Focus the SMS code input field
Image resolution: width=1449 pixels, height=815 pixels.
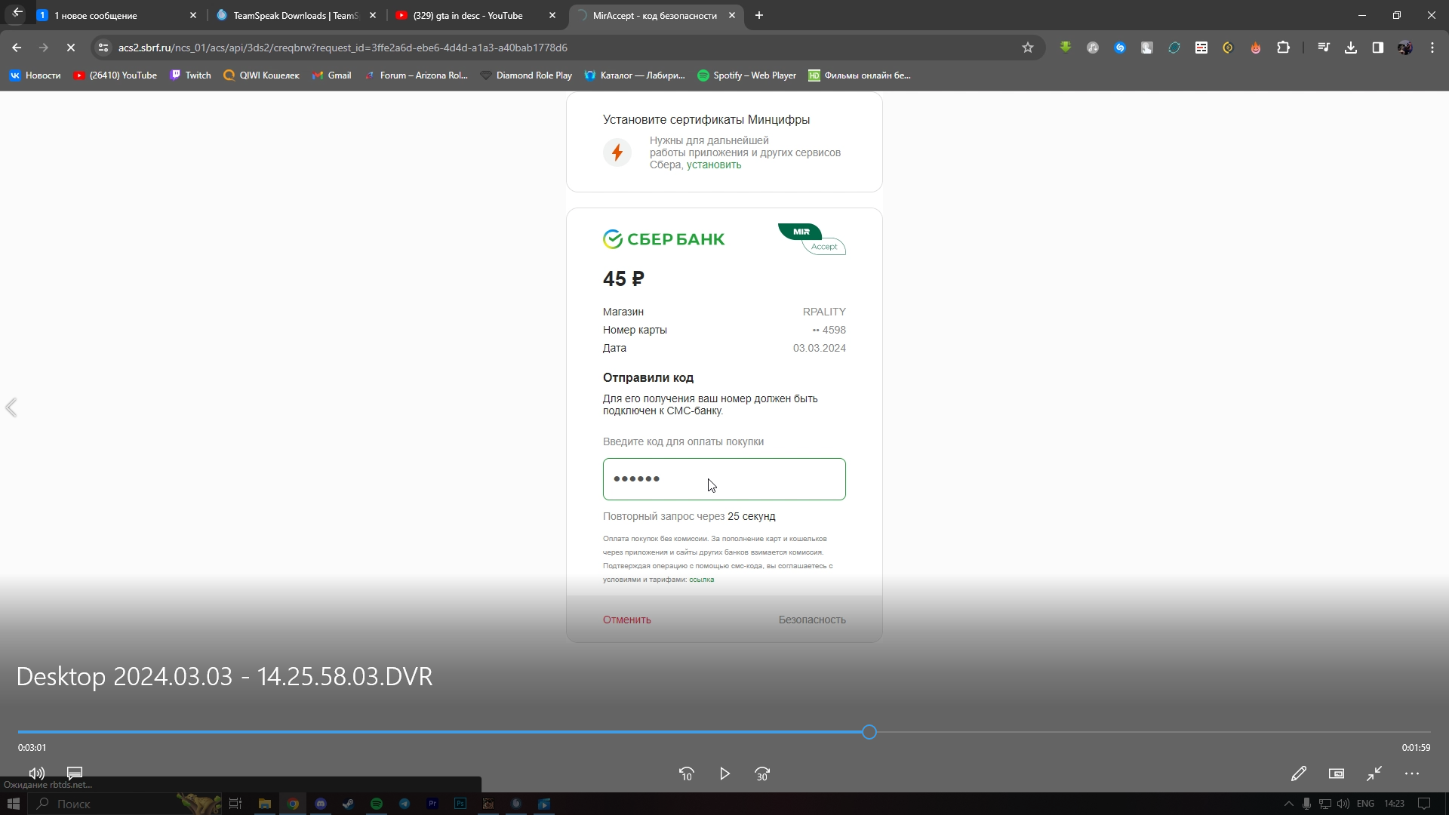(x=724, y=478)
